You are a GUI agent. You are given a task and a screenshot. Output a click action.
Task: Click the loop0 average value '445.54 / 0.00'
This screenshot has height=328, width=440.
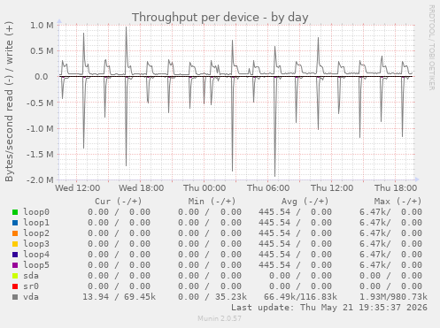click(295, 212)
